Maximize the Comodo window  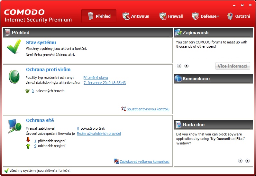pyautogui.click(x=242, y=5)
